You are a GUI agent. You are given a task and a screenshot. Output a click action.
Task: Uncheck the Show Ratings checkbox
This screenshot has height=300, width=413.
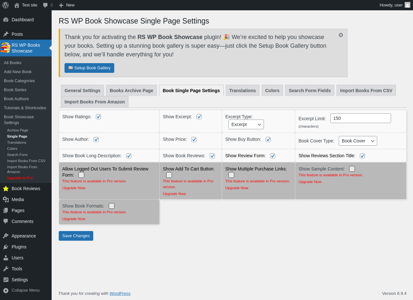click(98, 117)
